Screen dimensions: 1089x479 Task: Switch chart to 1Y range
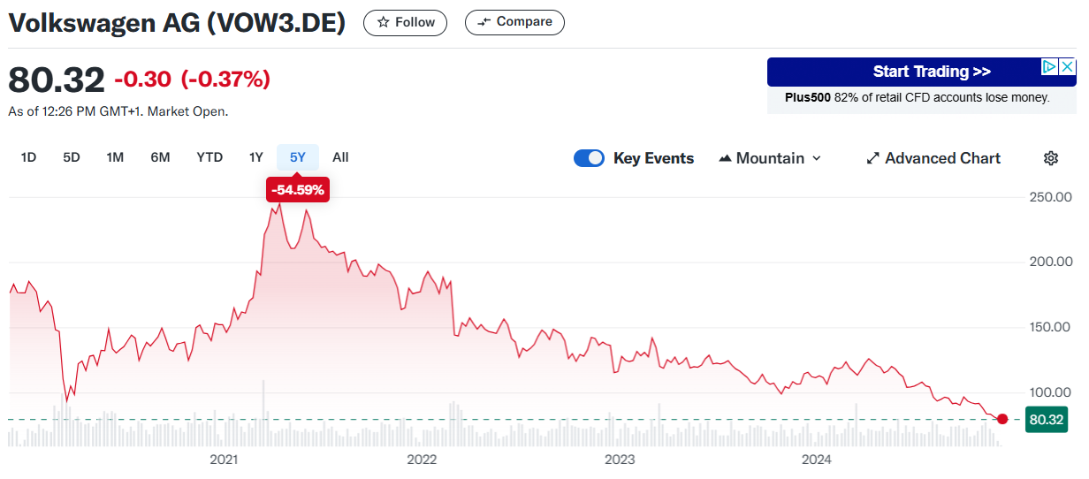tap(256, 157)
